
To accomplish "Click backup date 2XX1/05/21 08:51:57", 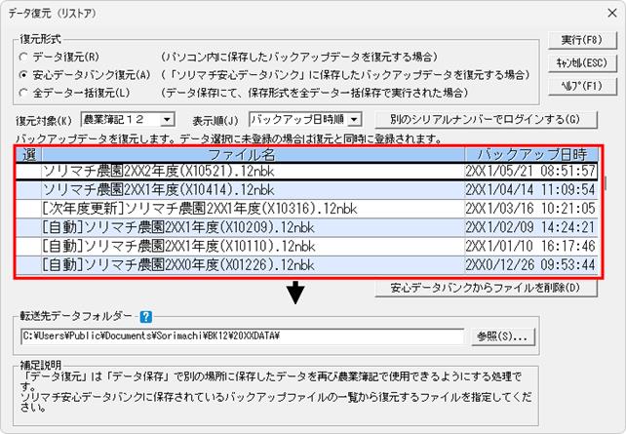I will click(530, 172).
